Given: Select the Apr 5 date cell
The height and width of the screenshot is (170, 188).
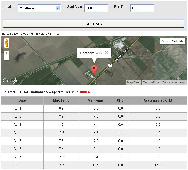Looking at the screenshot, I should point(22,141).
